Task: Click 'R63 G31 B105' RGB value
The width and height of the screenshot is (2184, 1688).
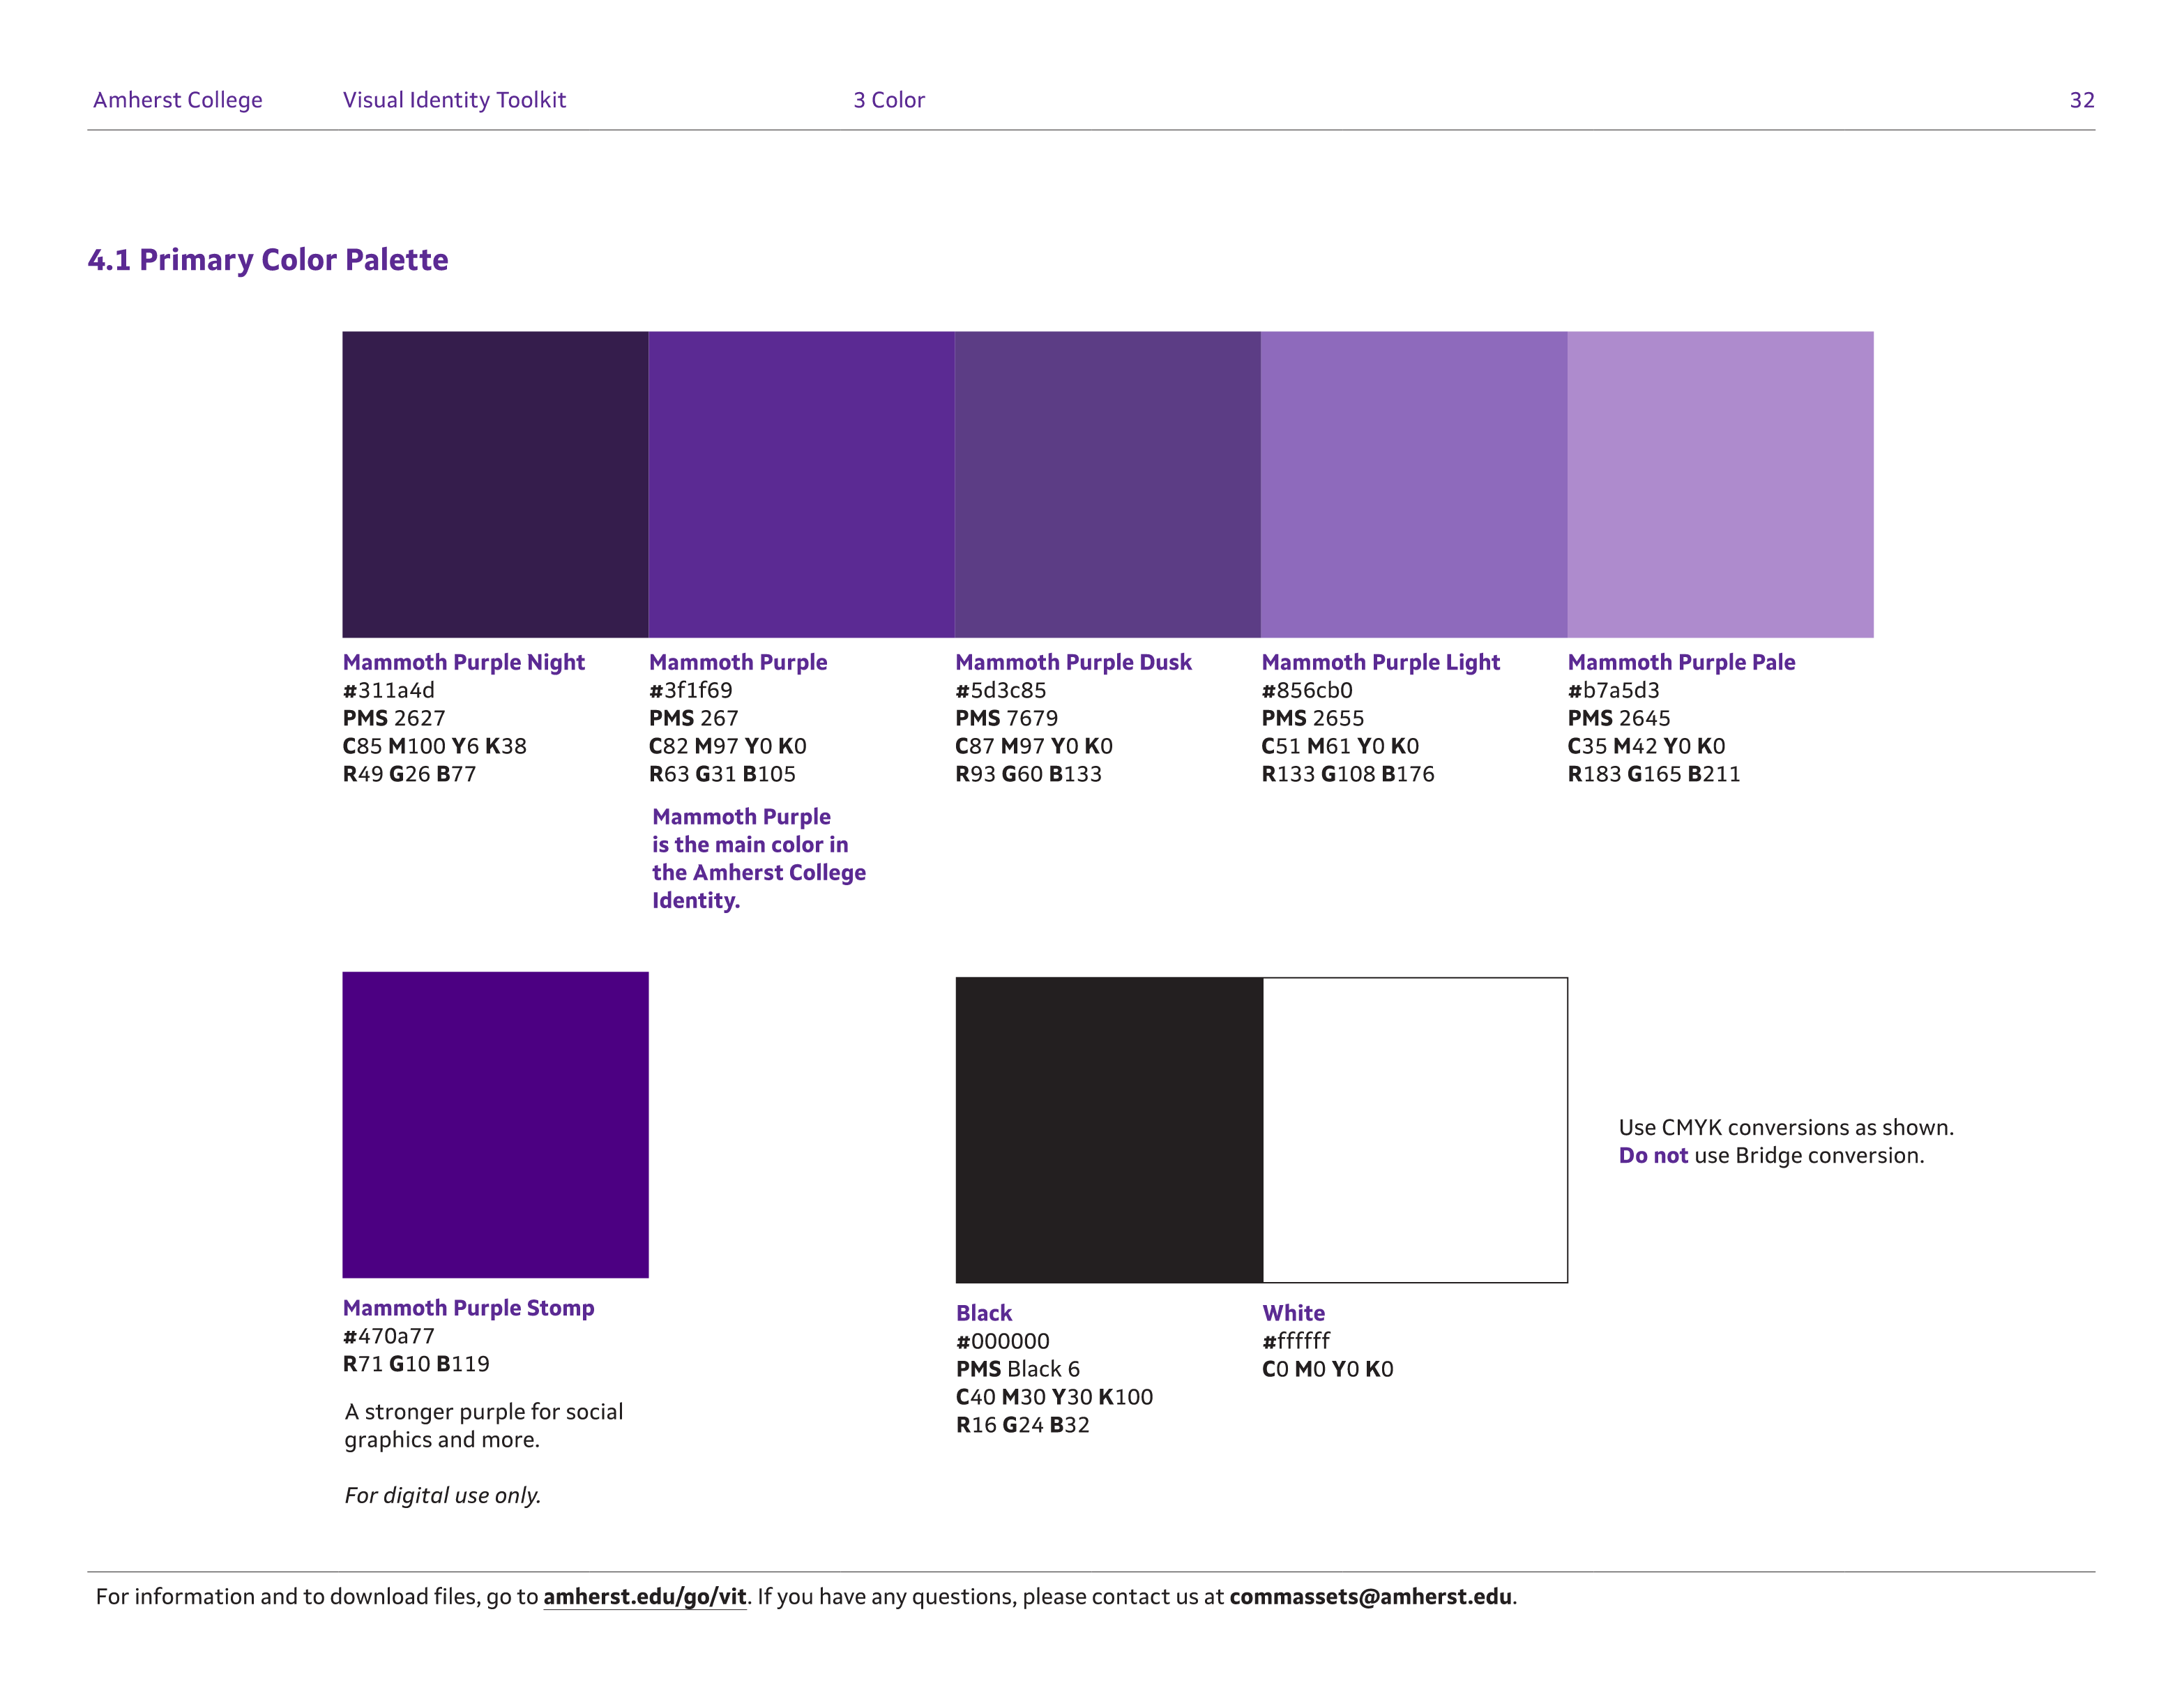Action: 723,774
